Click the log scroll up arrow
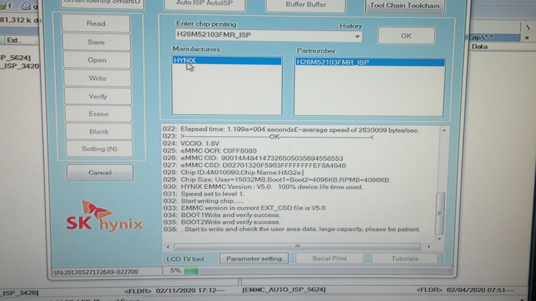Image resolution: width=536 pixels, height=301 pixels. pyautogui.click(x=443, y=131)
